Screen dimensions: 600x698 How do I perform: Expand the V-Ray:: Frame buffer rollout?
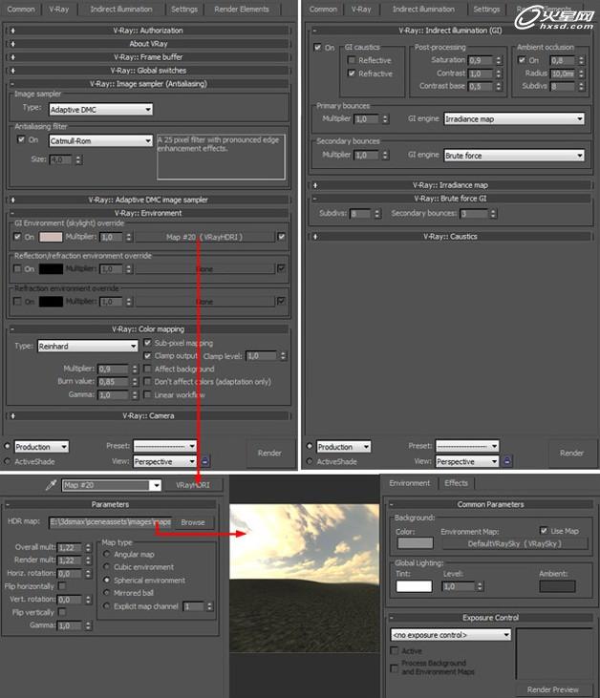148,57
